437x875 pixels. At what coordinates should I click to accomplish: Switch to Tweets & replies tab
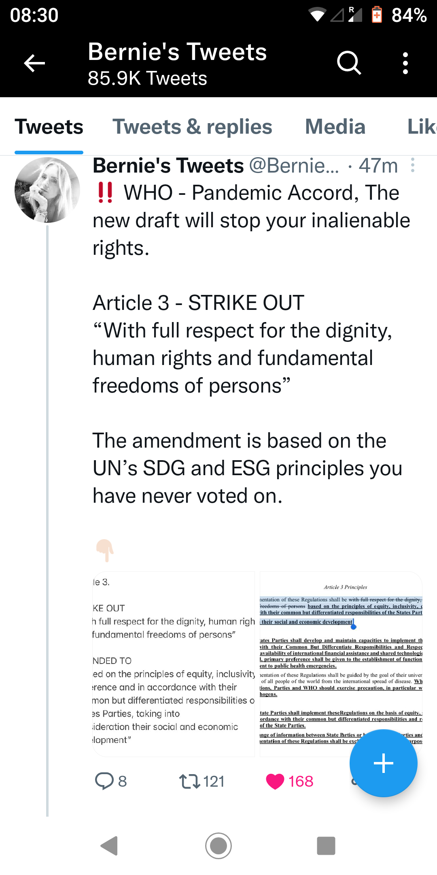pyautogui.click(x=192, y=127)
